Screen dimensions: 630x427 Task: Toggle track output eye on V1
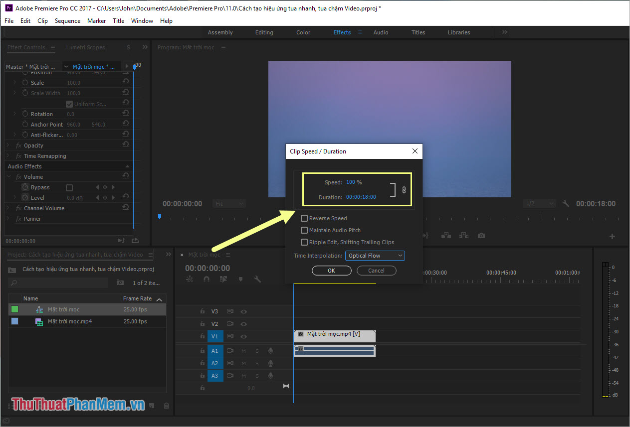coord(243,336)
